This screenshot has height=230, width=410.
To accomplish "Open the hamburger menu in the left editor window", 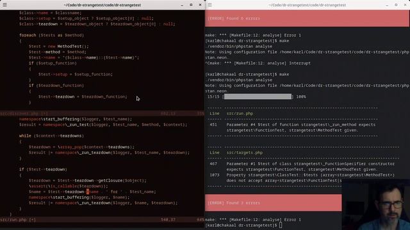I will pos(4,4).
